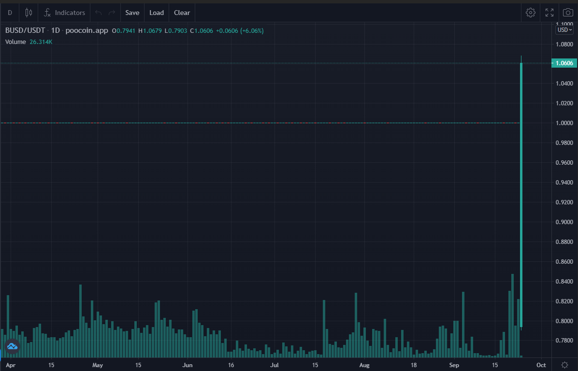Screen dimensions: 578x371
Task: Select the BUSD/USDT symbol title
Action: tap(25, 30)
